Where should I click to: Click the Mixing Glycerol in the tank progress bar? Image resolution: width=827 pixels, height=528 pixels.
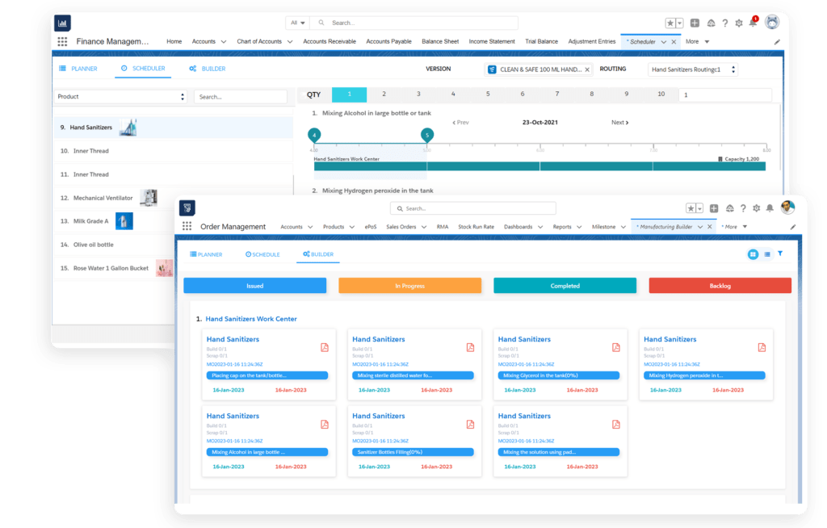point(560,375)
